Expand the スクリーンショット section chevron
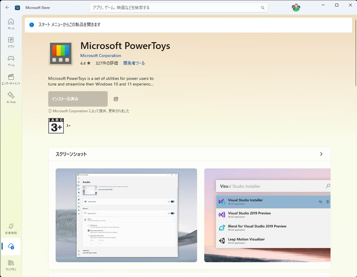The height and width of the screenshot is (277, 357). point(321,154)
